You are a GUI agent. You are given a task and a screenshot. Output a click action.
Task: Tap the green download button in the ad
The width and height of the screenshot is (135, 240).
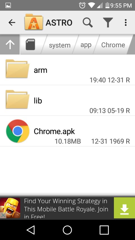[124, 208]
